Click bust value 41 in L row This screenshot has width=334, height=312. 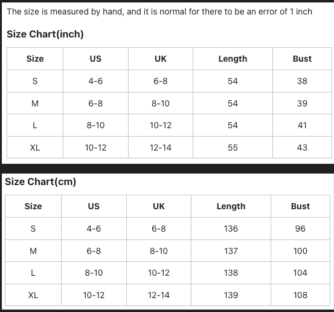(302, 125)
